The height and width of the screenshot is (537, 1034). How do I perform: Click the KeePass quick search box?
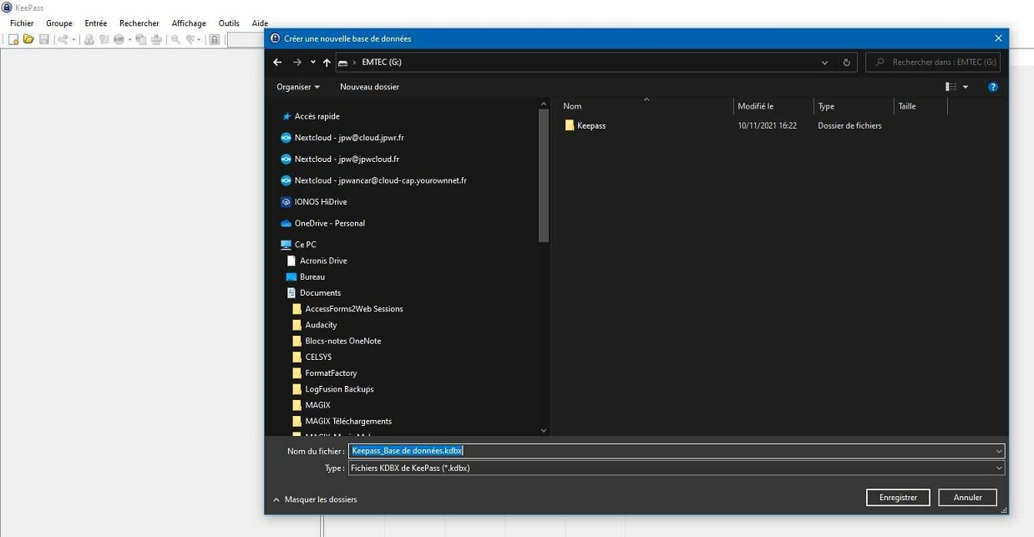(246, 39)
